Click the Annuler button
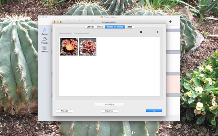This screenshot has width=218, height=136. coord(64,111)
